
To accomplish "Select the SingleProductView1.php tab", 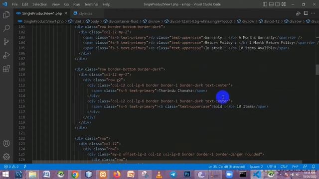I will click(42, 13).
